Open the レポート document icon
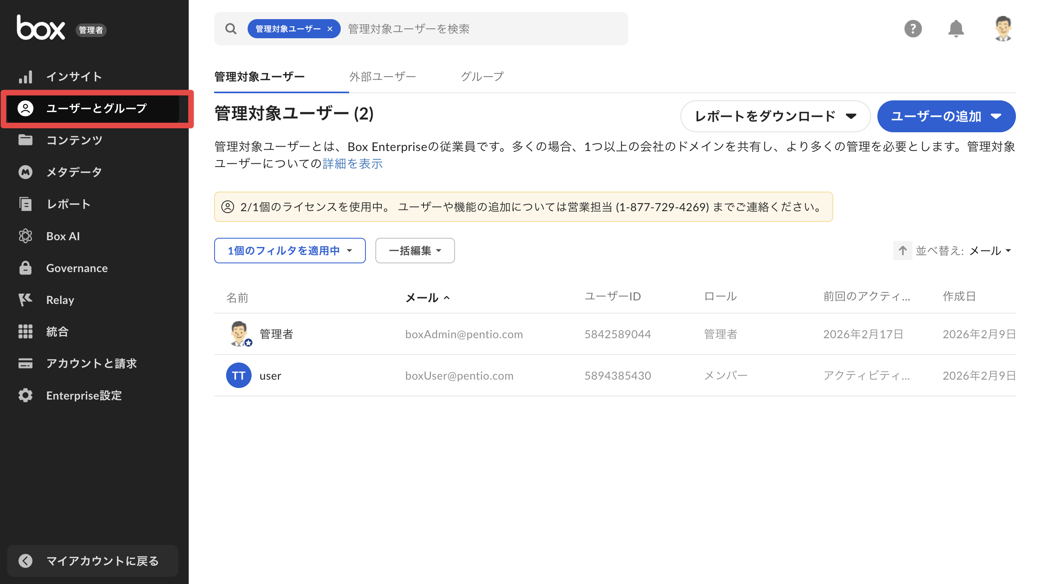This screenshot has width=1039, height=584. [25, 204]
